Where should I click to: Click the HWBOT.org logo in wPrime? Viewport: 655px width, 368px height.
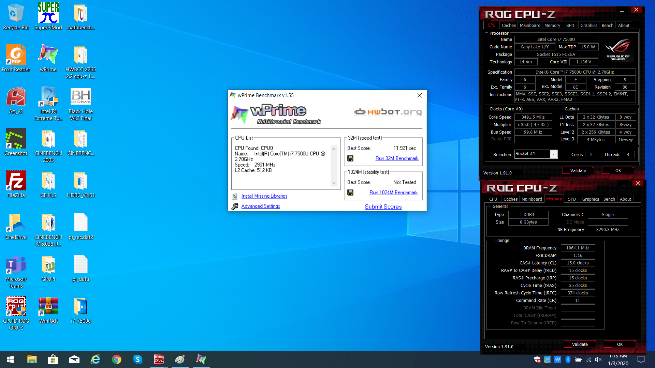(x=388, y=111)
